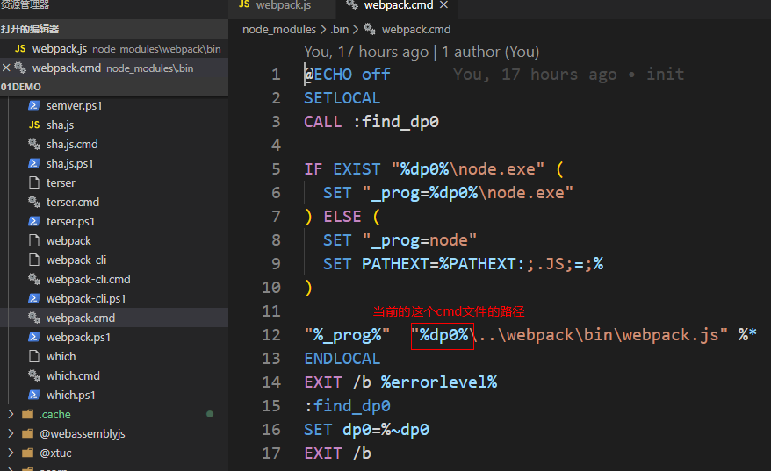Collapse the 打开的编辑器 section header

coord(114,29)
